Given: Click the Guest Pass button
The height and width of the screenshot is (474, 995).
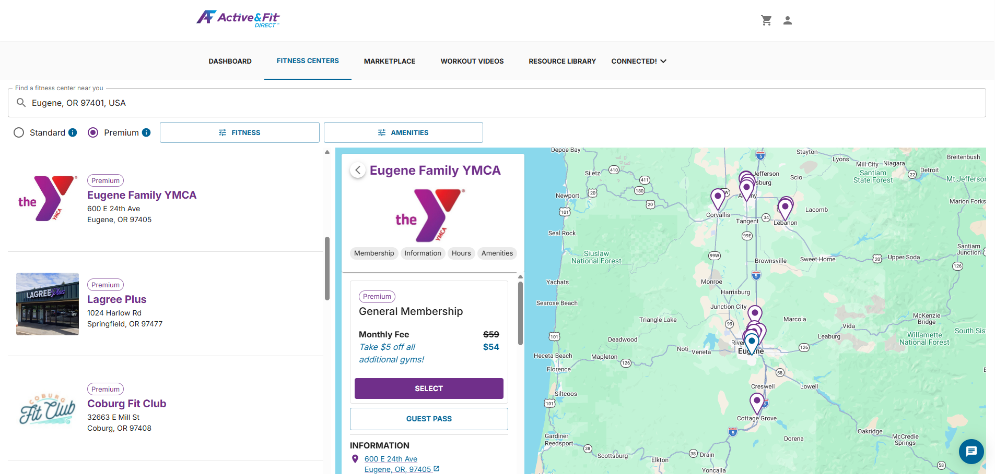Looking at the screenshot, I should [429, 419].
